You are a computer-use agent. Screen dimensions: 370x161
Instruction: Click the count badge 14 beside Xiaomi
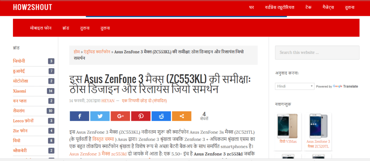coord(51,91)
